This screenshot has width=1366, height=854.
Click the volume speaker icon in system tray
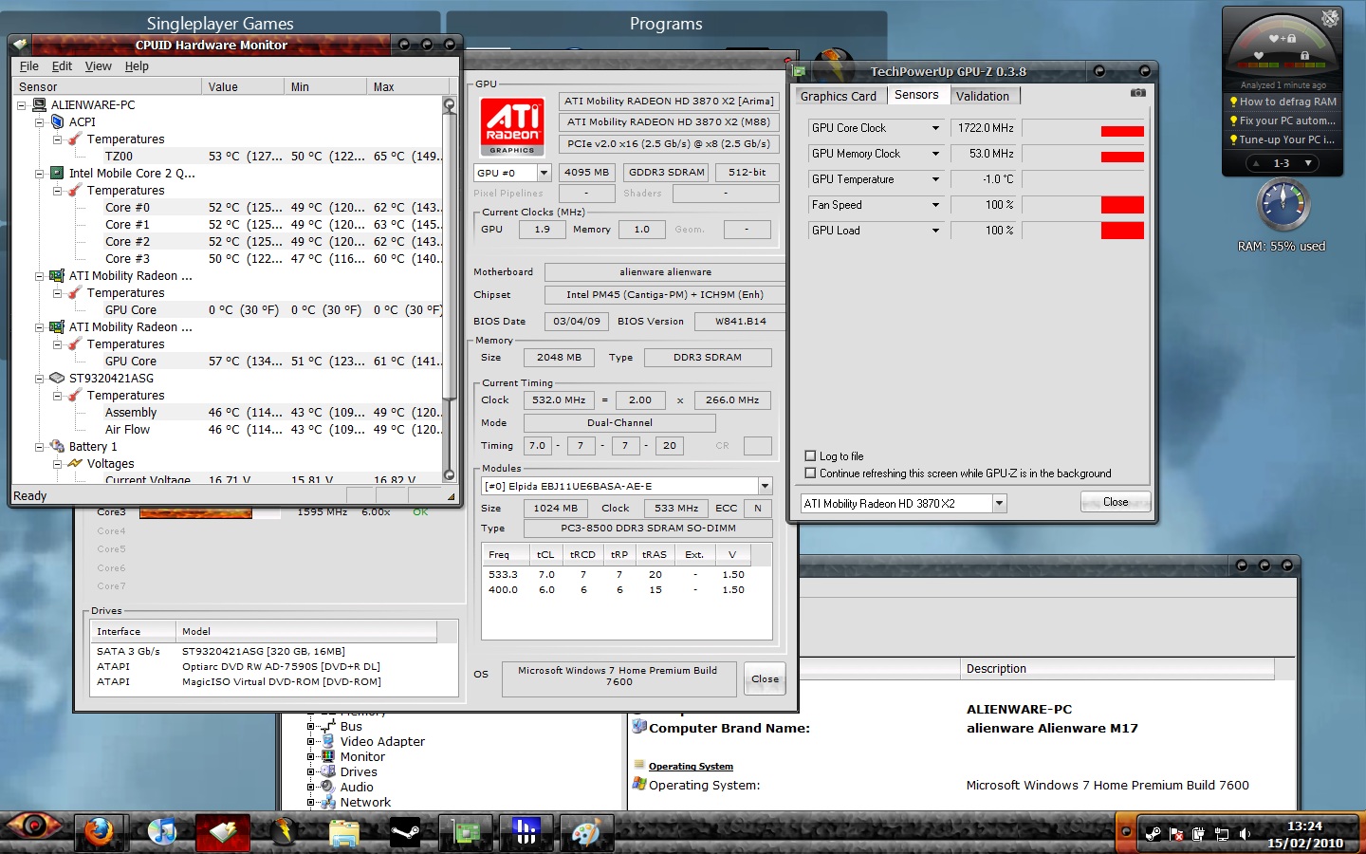pyautogui.click(x=1245, y=834)
